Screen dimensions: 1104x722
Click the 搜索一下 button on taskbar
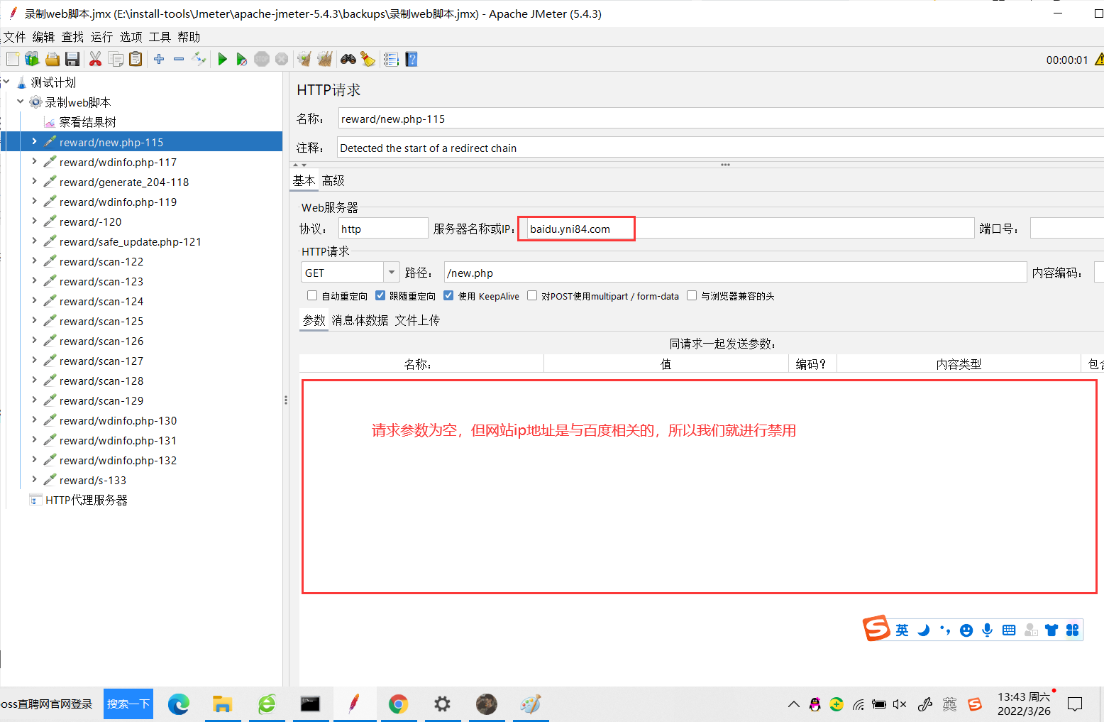[x=128, y=704]
